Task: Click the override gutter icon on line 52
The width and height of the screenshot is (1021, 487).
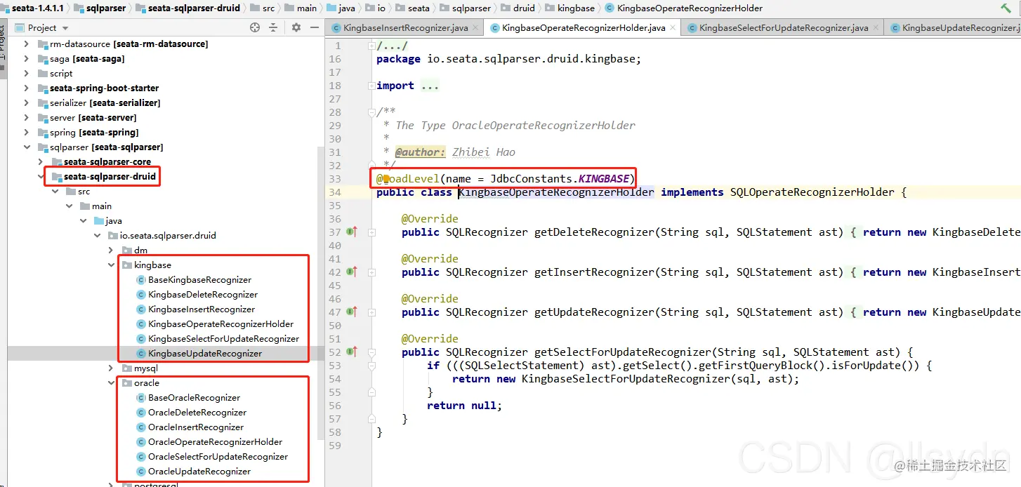Action: click(353, 352)
